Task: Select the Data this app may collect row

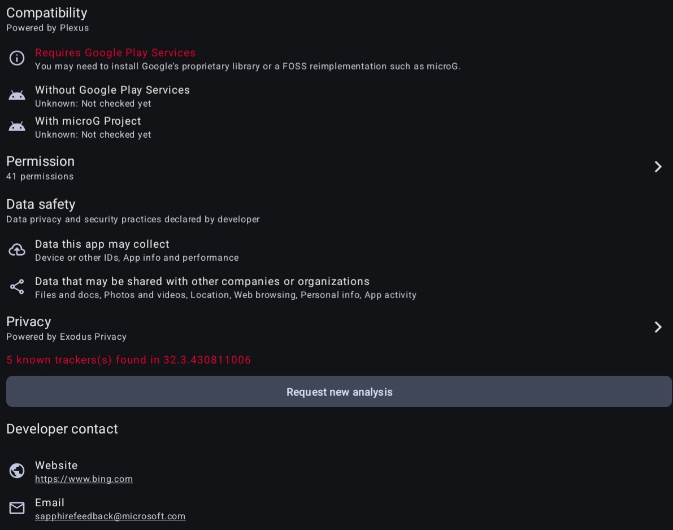Action: click(x=102, y=244)
